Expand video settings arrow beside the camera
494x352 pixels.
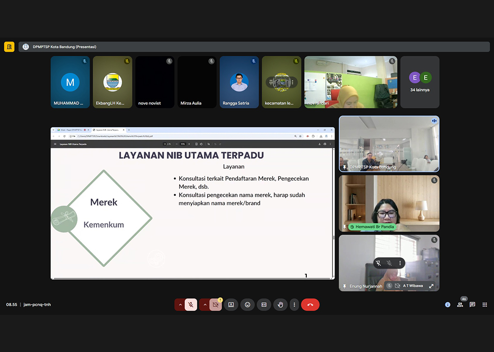tap(204, 305)
